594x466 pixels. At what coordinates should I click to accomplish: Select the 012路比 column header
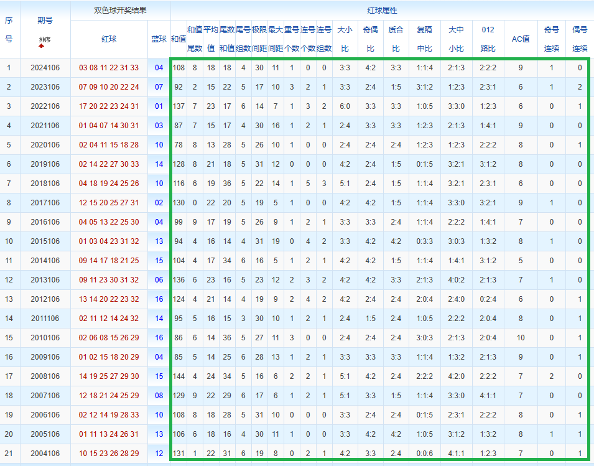(488, 39)
